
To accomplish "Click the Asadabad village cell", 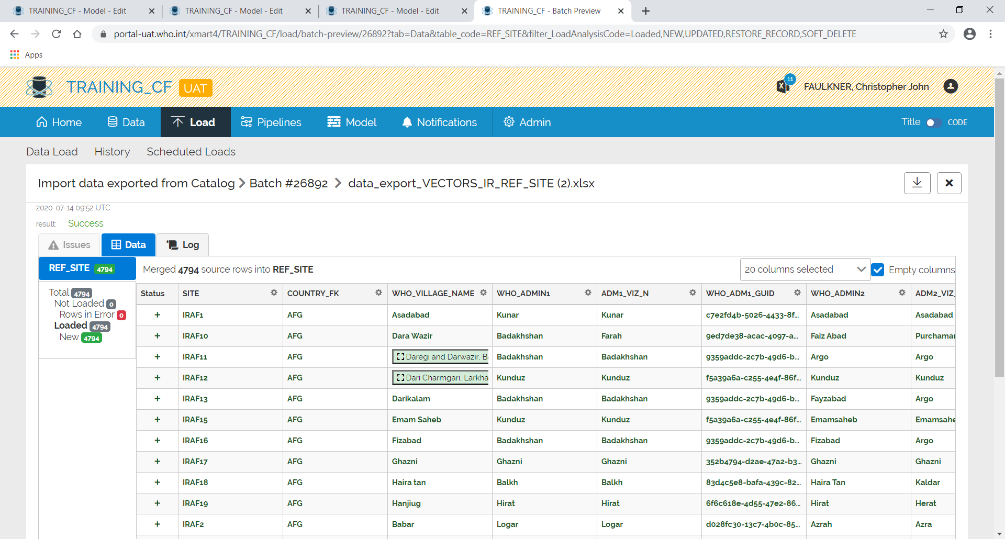I will coord(411,315).
